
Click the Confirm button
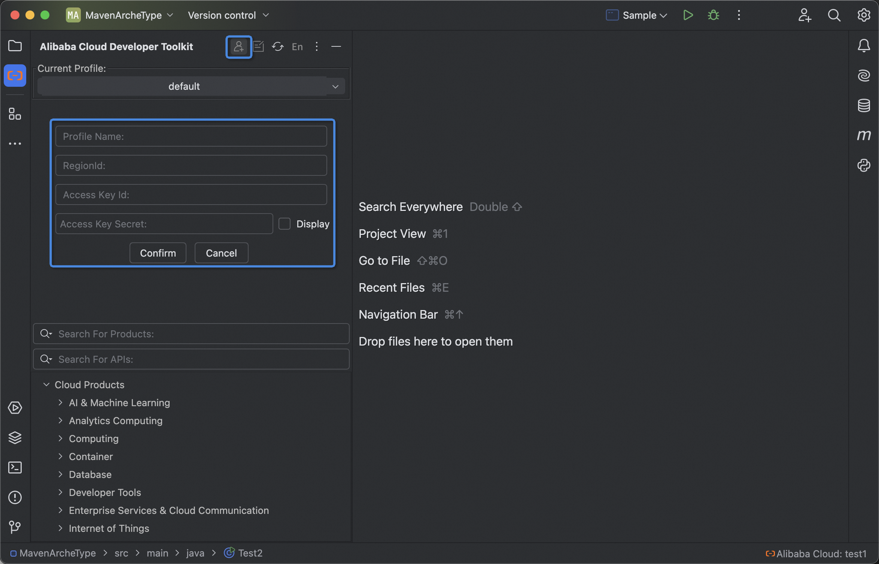point(158,253)
